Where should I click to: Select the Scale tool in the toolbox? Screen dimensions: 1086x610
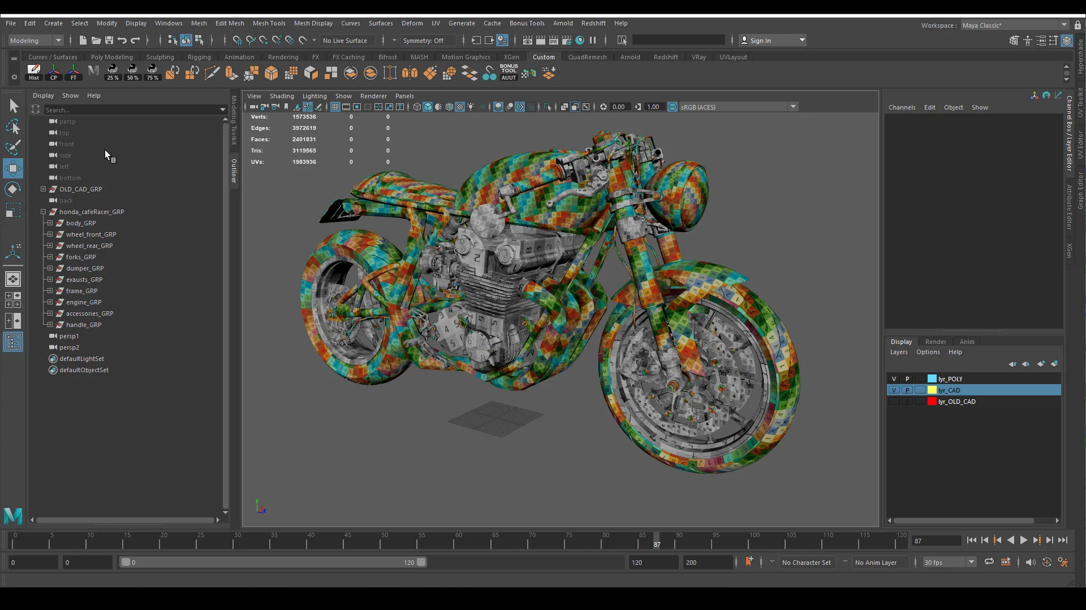(x=13, y=210)
